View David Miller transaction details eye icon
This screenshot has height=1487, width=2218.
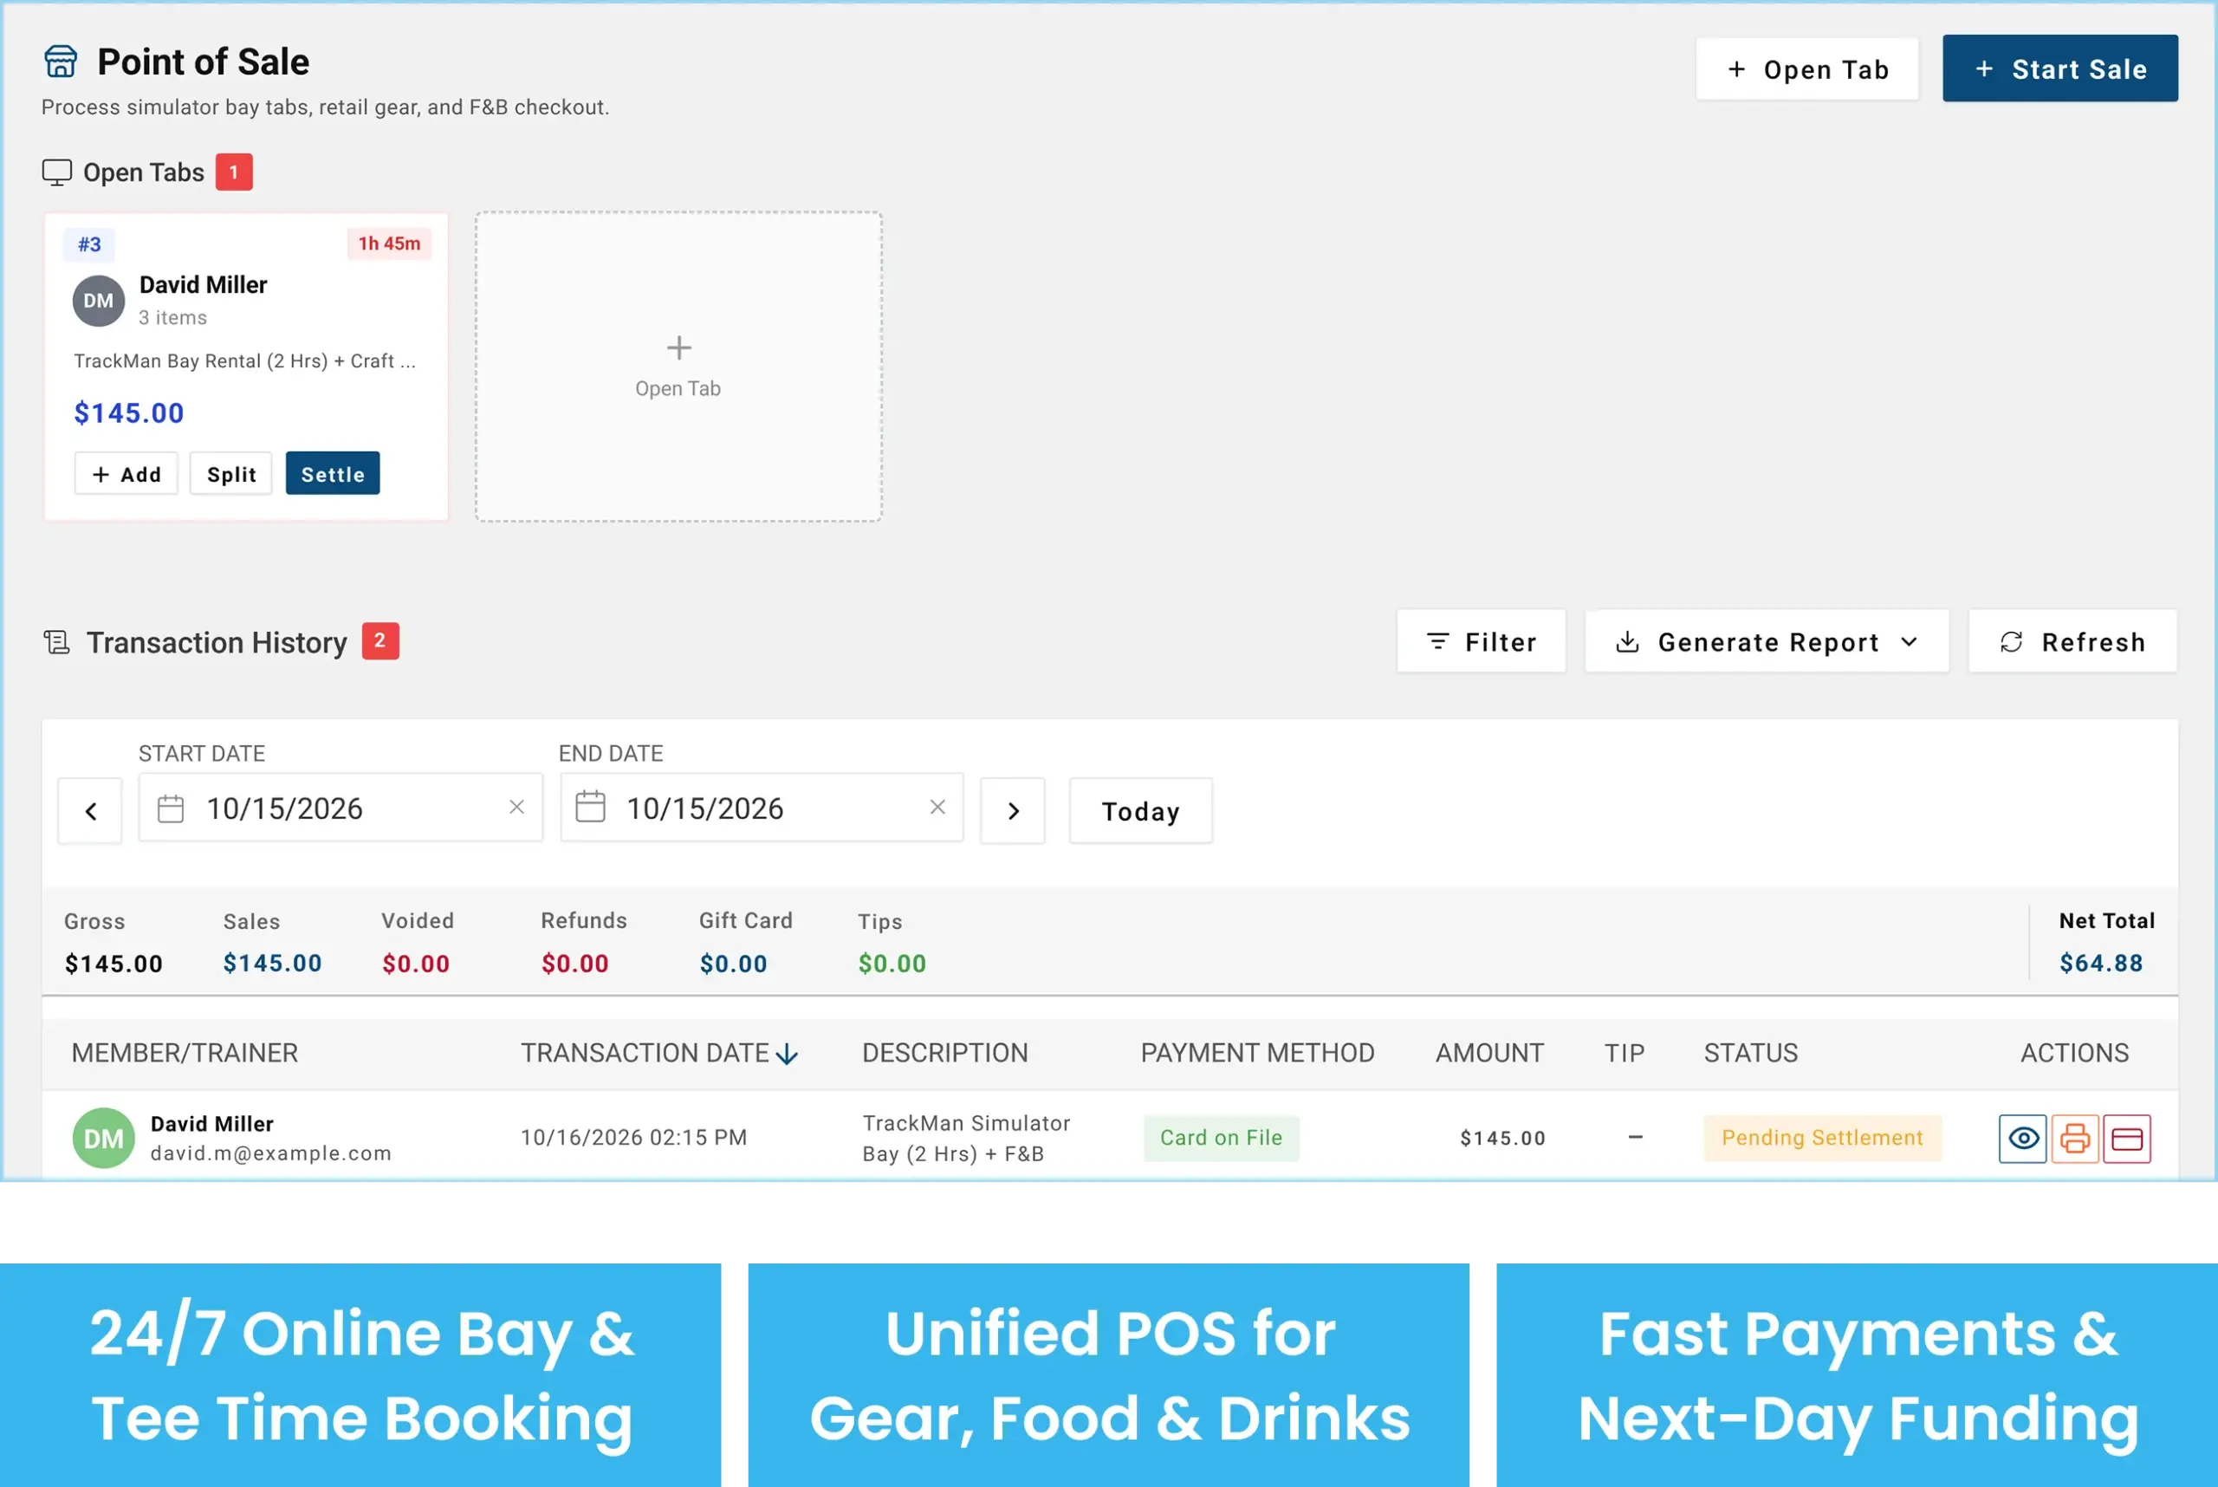[x=2023, y=1138]
